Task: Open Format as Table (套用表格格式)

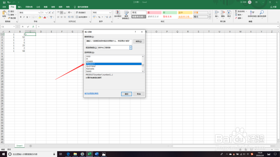Action: click(x=126, y=15)
